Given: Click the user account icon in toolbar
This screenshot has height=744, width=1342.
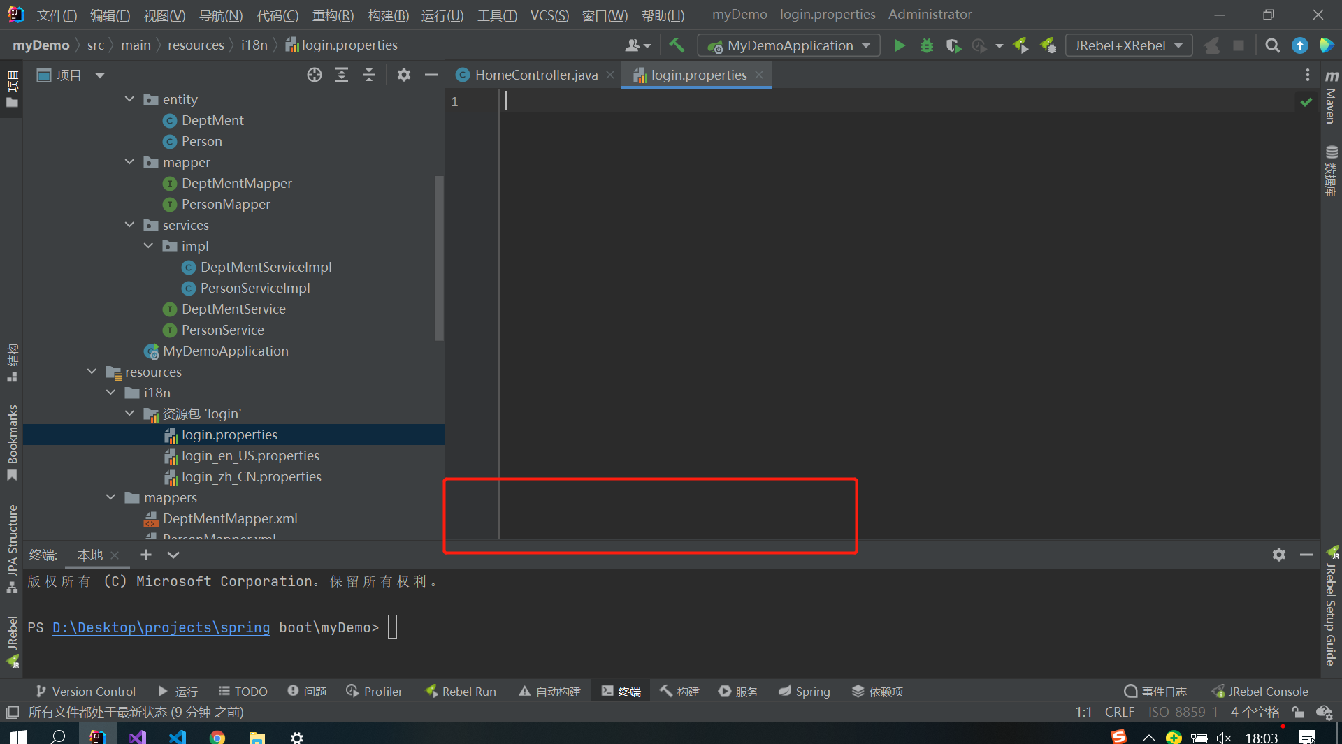Looking at the screenshot, I should pyautogui.click(x=637, y=45).
